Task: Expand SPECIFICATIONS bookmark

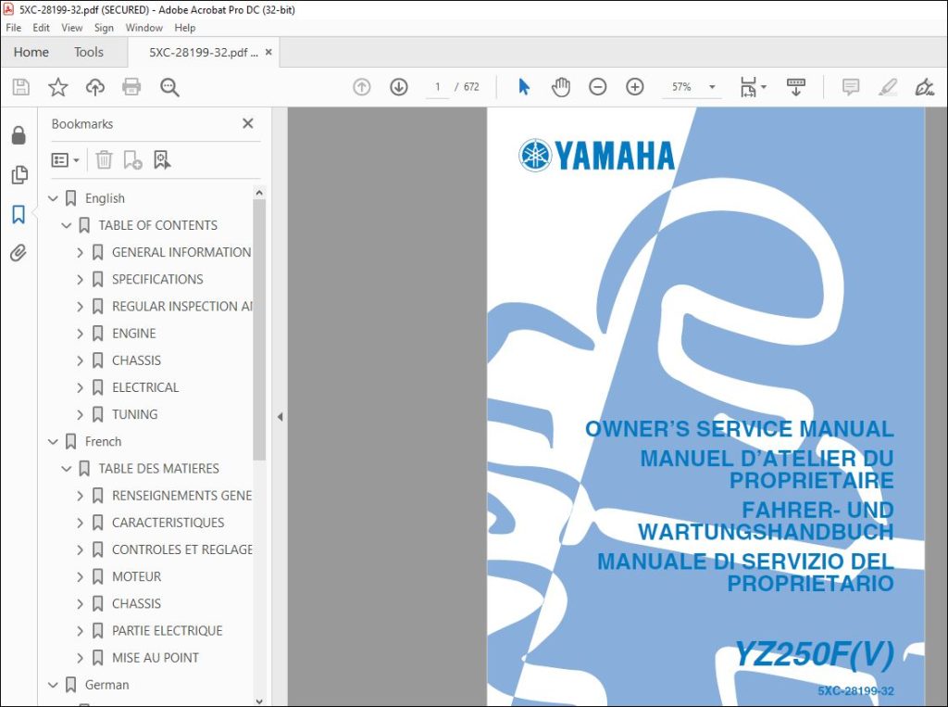Action: [x=80, y=280]
